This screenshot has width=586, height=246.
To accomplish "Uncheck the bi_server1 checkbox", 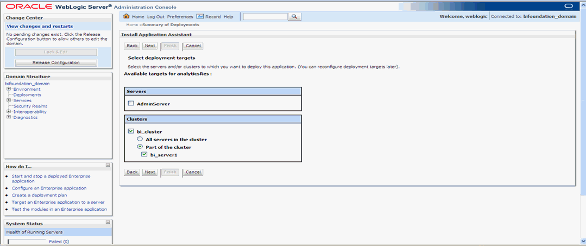I will click(x=144, y=154).
